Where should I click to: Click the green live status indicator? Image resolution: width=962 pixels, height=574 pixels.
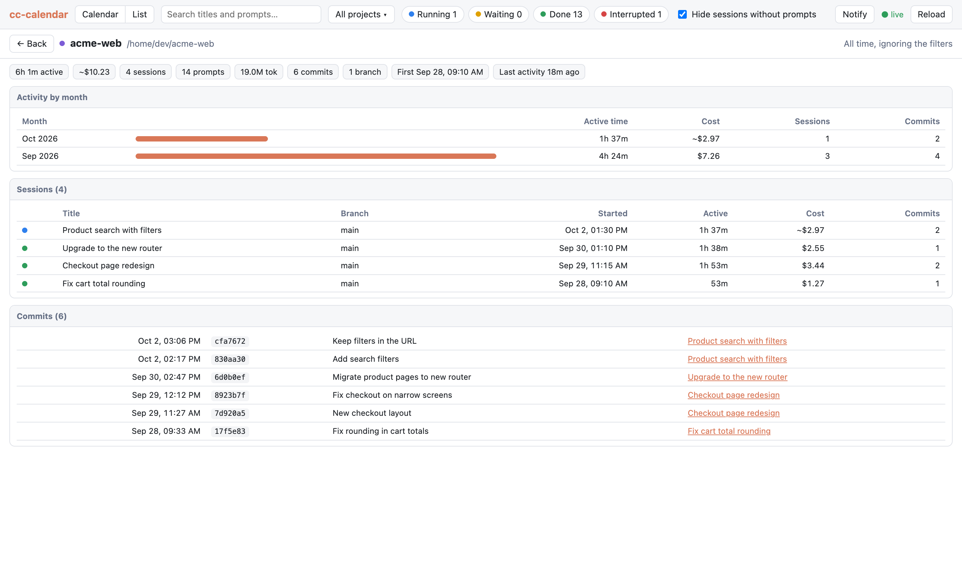(x=892, y=14)
